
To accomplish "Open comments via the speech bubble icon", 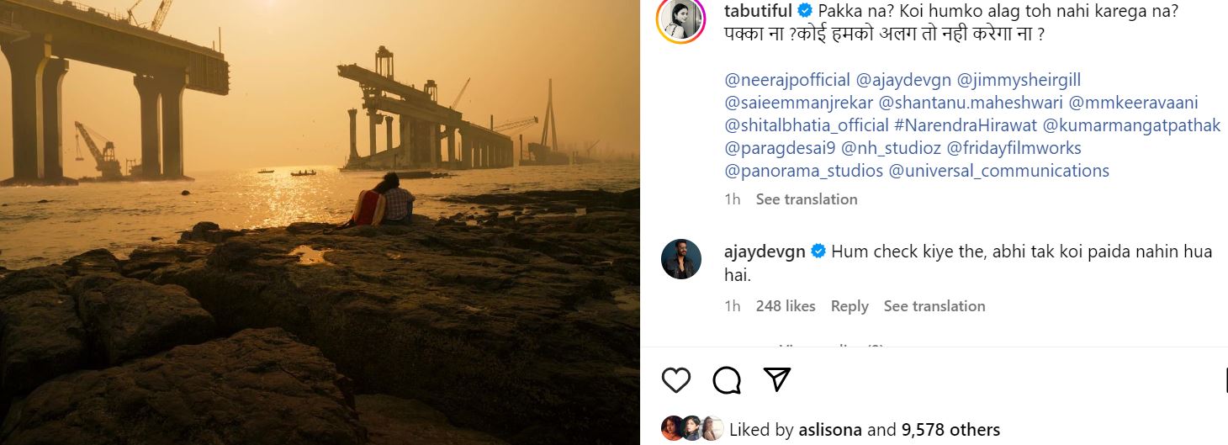I will [727, 380].
